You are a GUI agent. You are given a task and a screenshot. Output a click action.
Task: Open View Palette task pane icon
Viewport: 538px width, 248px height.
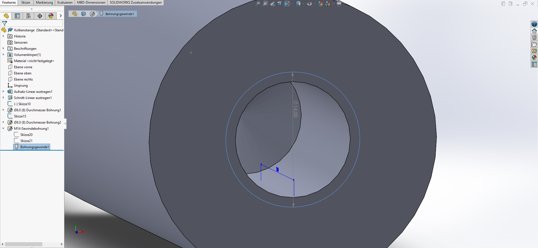pyautogui.click(x=534, y=51)
